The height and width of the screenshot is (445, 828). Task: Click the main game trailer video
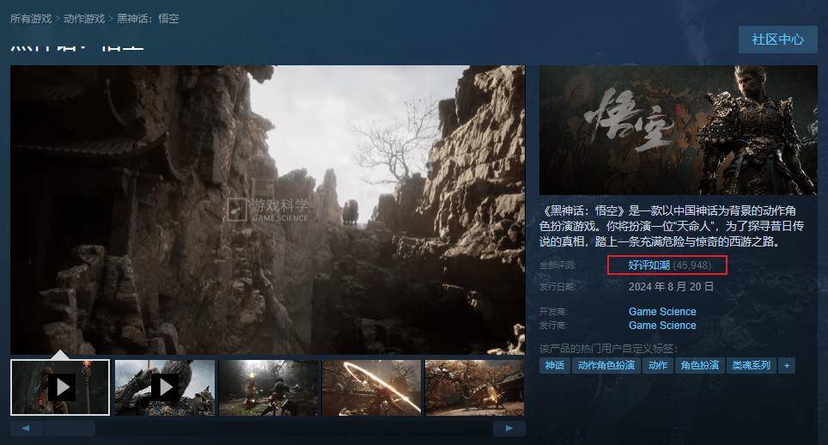click(x=267, y=209)
